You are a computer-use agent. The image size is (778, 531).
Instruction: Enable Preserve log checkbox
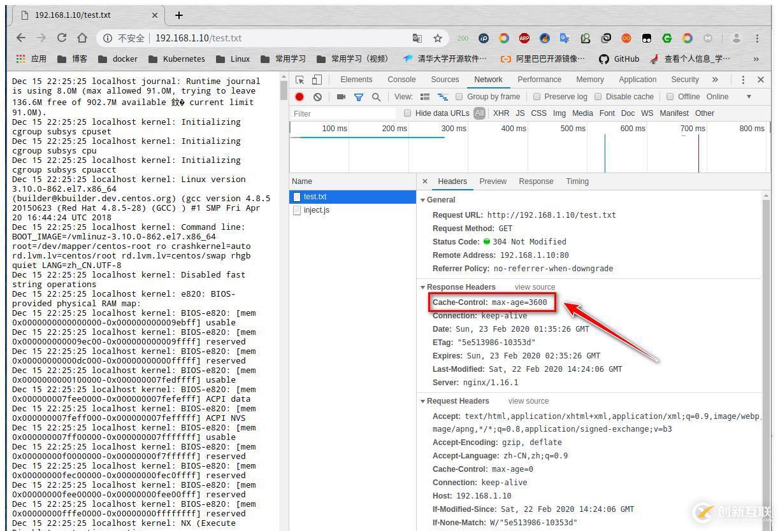pos(537,97)
